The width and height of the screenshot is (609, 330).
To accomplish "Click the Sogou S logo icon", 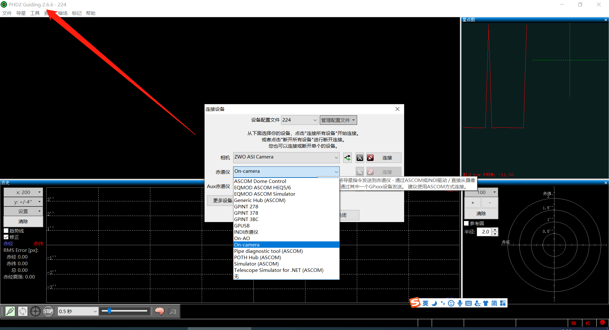I will (415, 303).
